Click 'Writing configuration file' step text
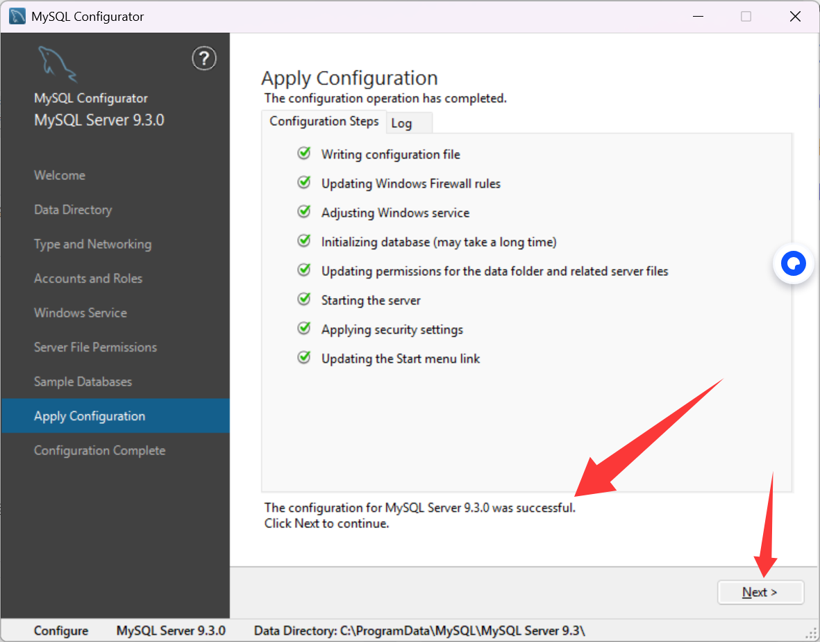Viewport: 820px width, 642px height. [x=391, y=155]
